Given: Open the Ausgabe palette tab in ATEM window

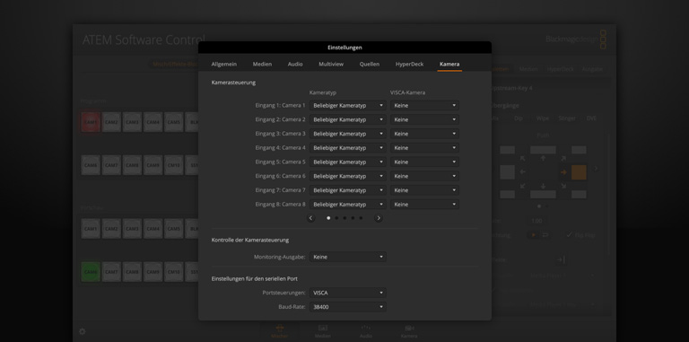Looking at the screenshot, I should pos(592,69).
